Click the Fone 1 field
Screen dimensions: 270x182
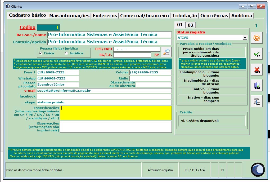(58, 72)
